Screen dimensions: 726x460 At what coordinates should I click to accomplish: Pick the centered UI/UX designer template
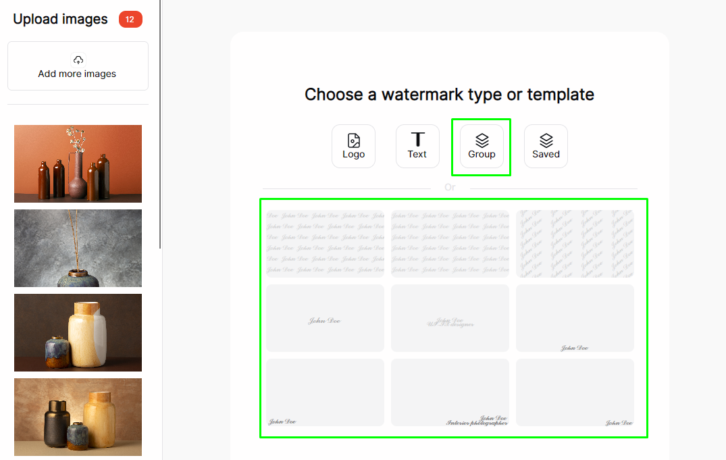(450, 318)
